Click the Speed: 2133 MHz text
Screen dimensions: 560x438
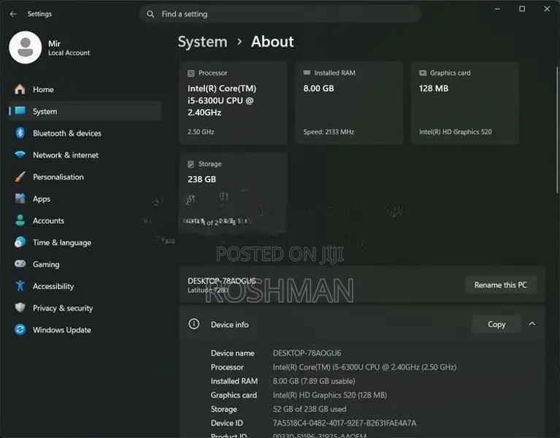329,131
